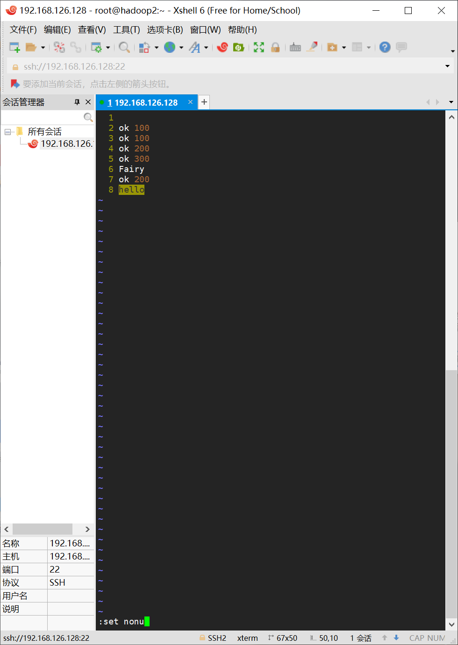Launch Xftp with the green toolbar icon
458x645 pixels.
click(x=239, y=47)
